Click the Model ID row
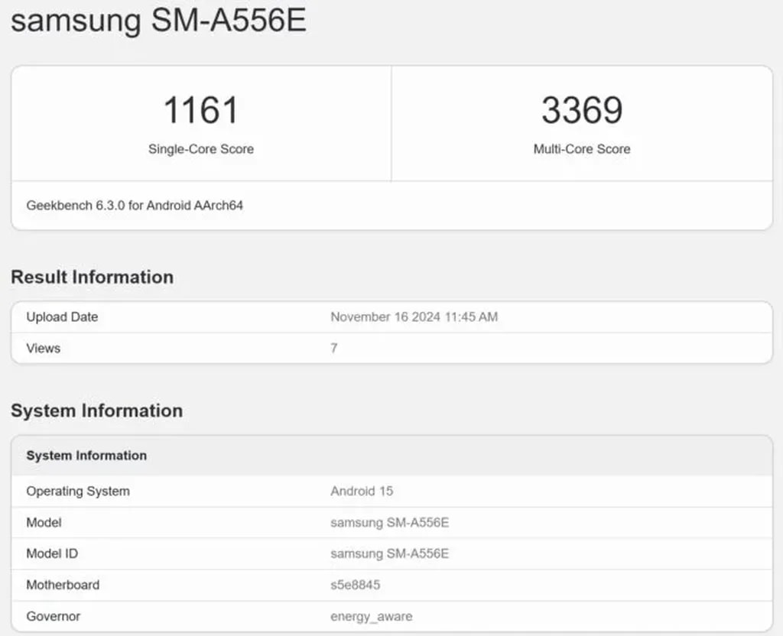 coord(52,553)
